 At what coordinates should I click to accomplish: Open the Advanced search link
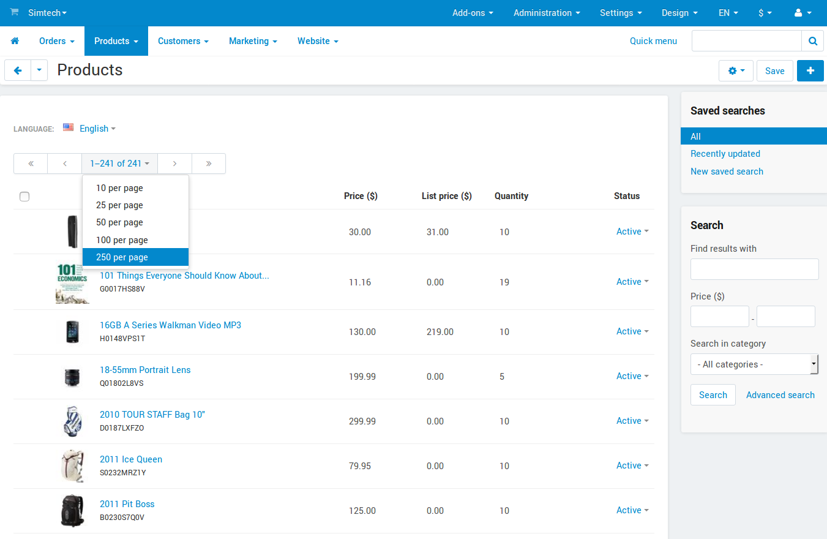[x=780, y=395]
